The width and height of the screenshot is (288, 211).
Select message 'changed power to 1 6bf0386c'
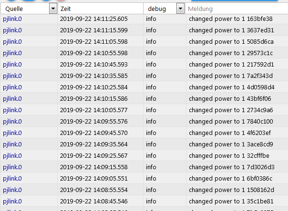click(231, 178)
